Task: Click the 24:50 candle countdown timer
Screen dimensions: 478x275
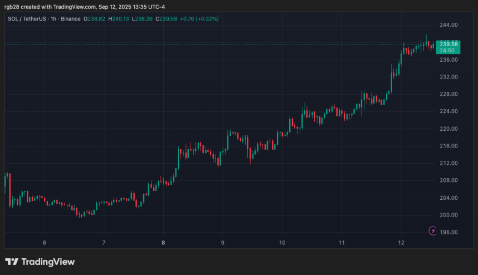Action: [448, 51]
